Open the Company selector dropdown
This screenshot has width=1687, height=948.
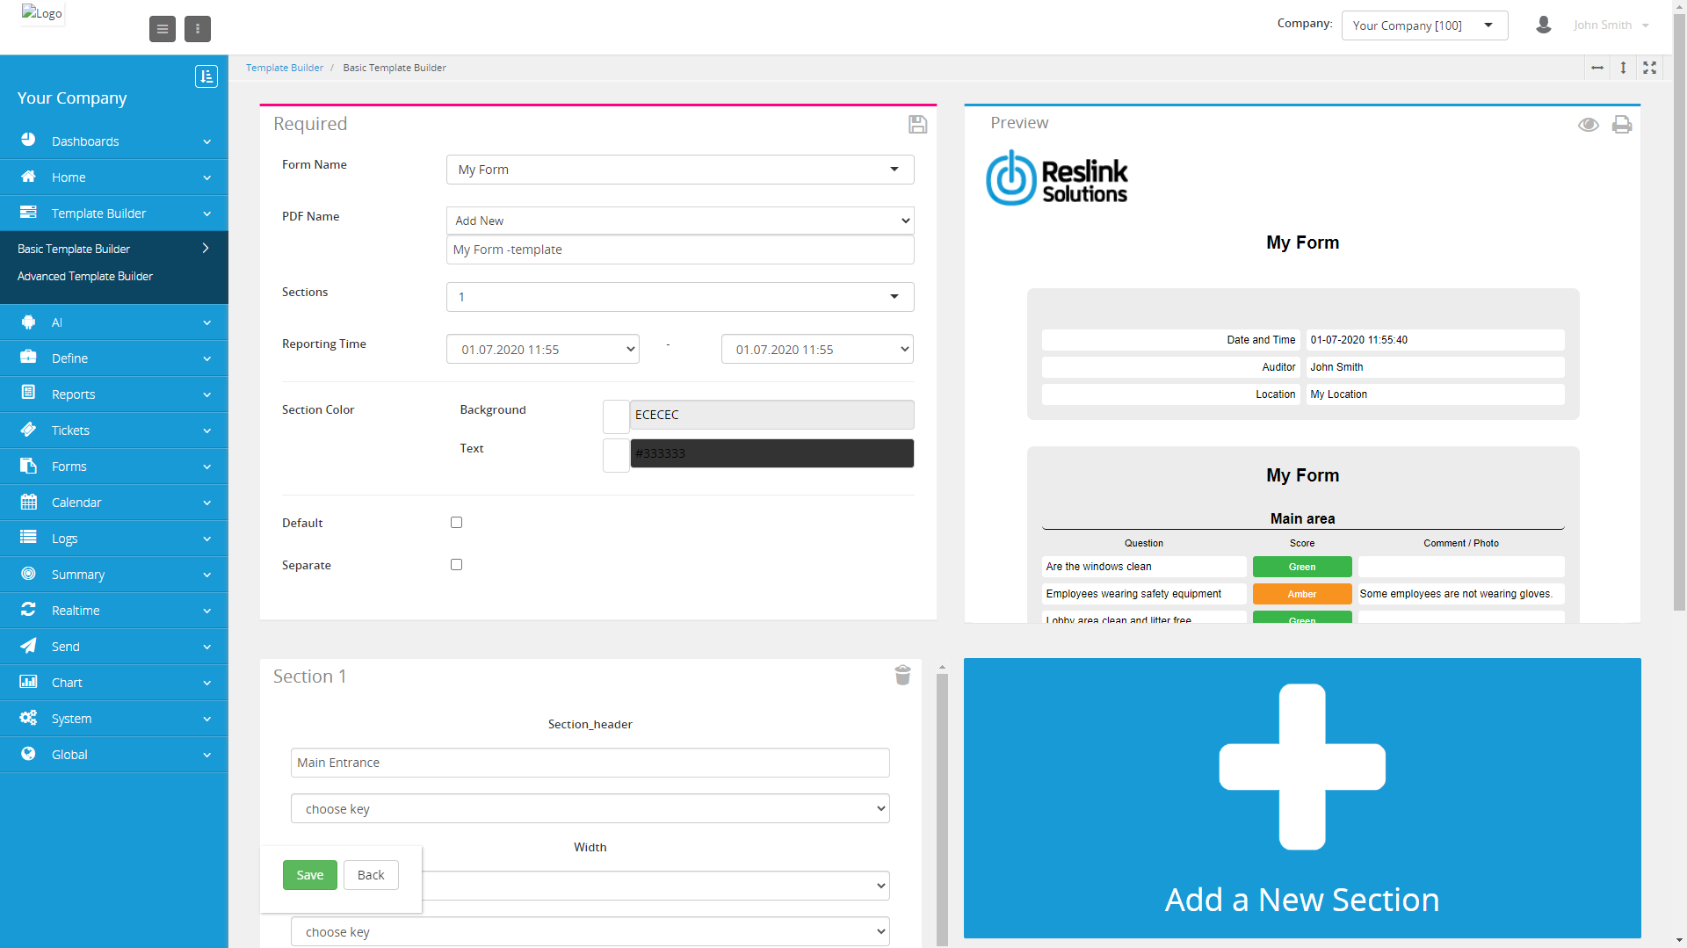pos(1423,25)
